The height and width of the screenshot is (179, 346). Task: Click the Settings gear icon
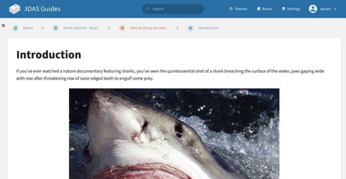[283, 9]
